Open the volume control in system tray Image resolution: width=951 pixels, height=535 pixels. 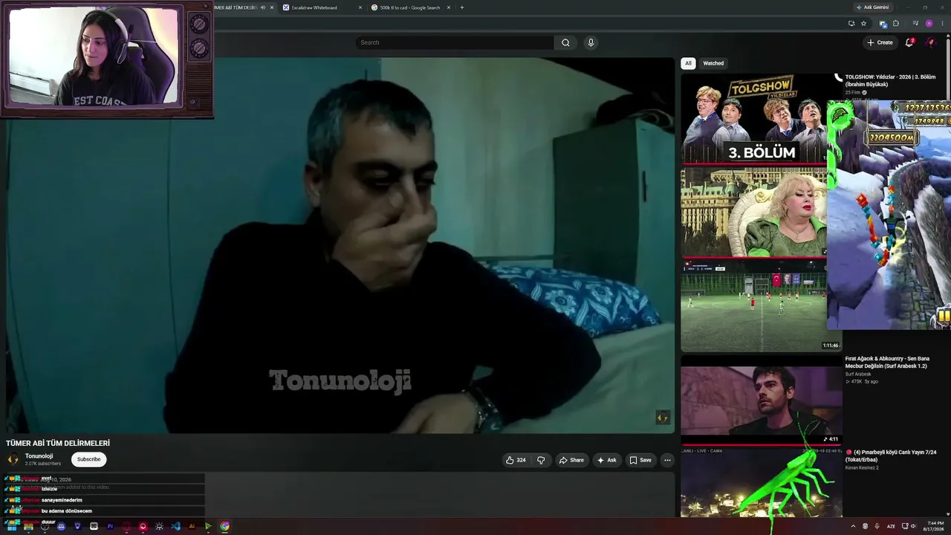[913, 526]
